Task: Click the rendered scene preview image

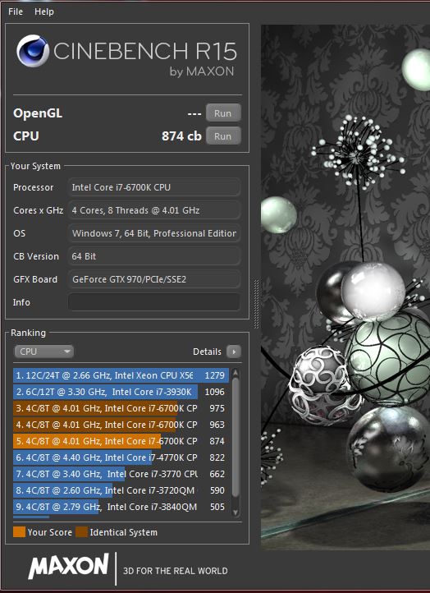Action: click(345, 287)
